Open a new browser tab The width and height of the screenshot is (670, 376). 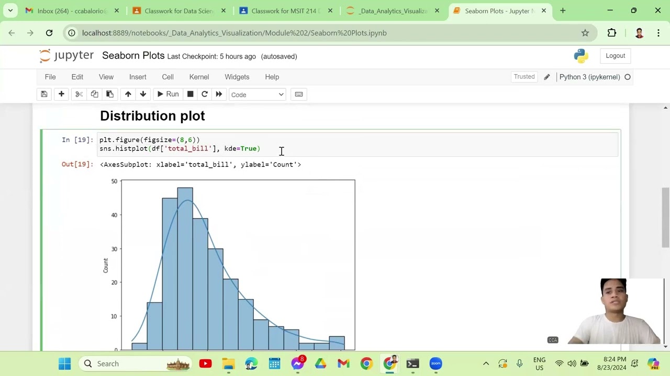pos(563,10)
